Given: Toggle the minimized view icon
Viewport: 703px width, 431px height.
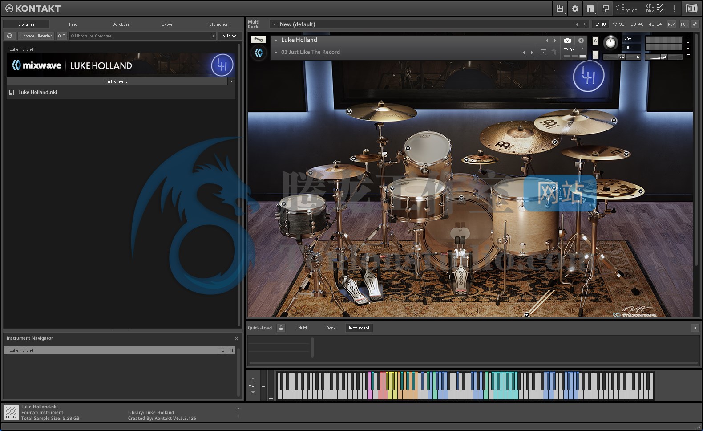Looking at the screenshot, I should click(x=605, y=8).
